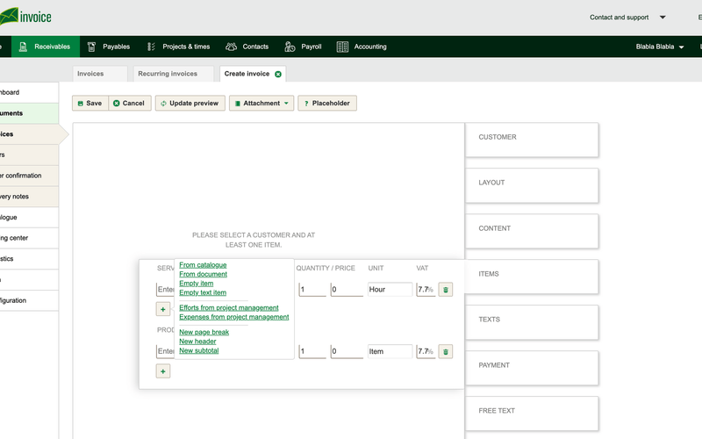Open Projects & times module
This screenshot has height=439, width=702.
pos(178,47)
